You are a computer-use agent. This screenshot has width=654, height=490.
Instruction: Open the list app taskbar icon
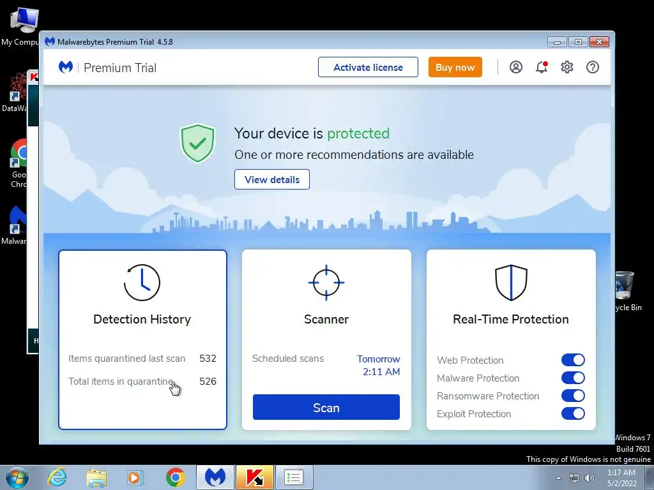[x=294, y=477]
